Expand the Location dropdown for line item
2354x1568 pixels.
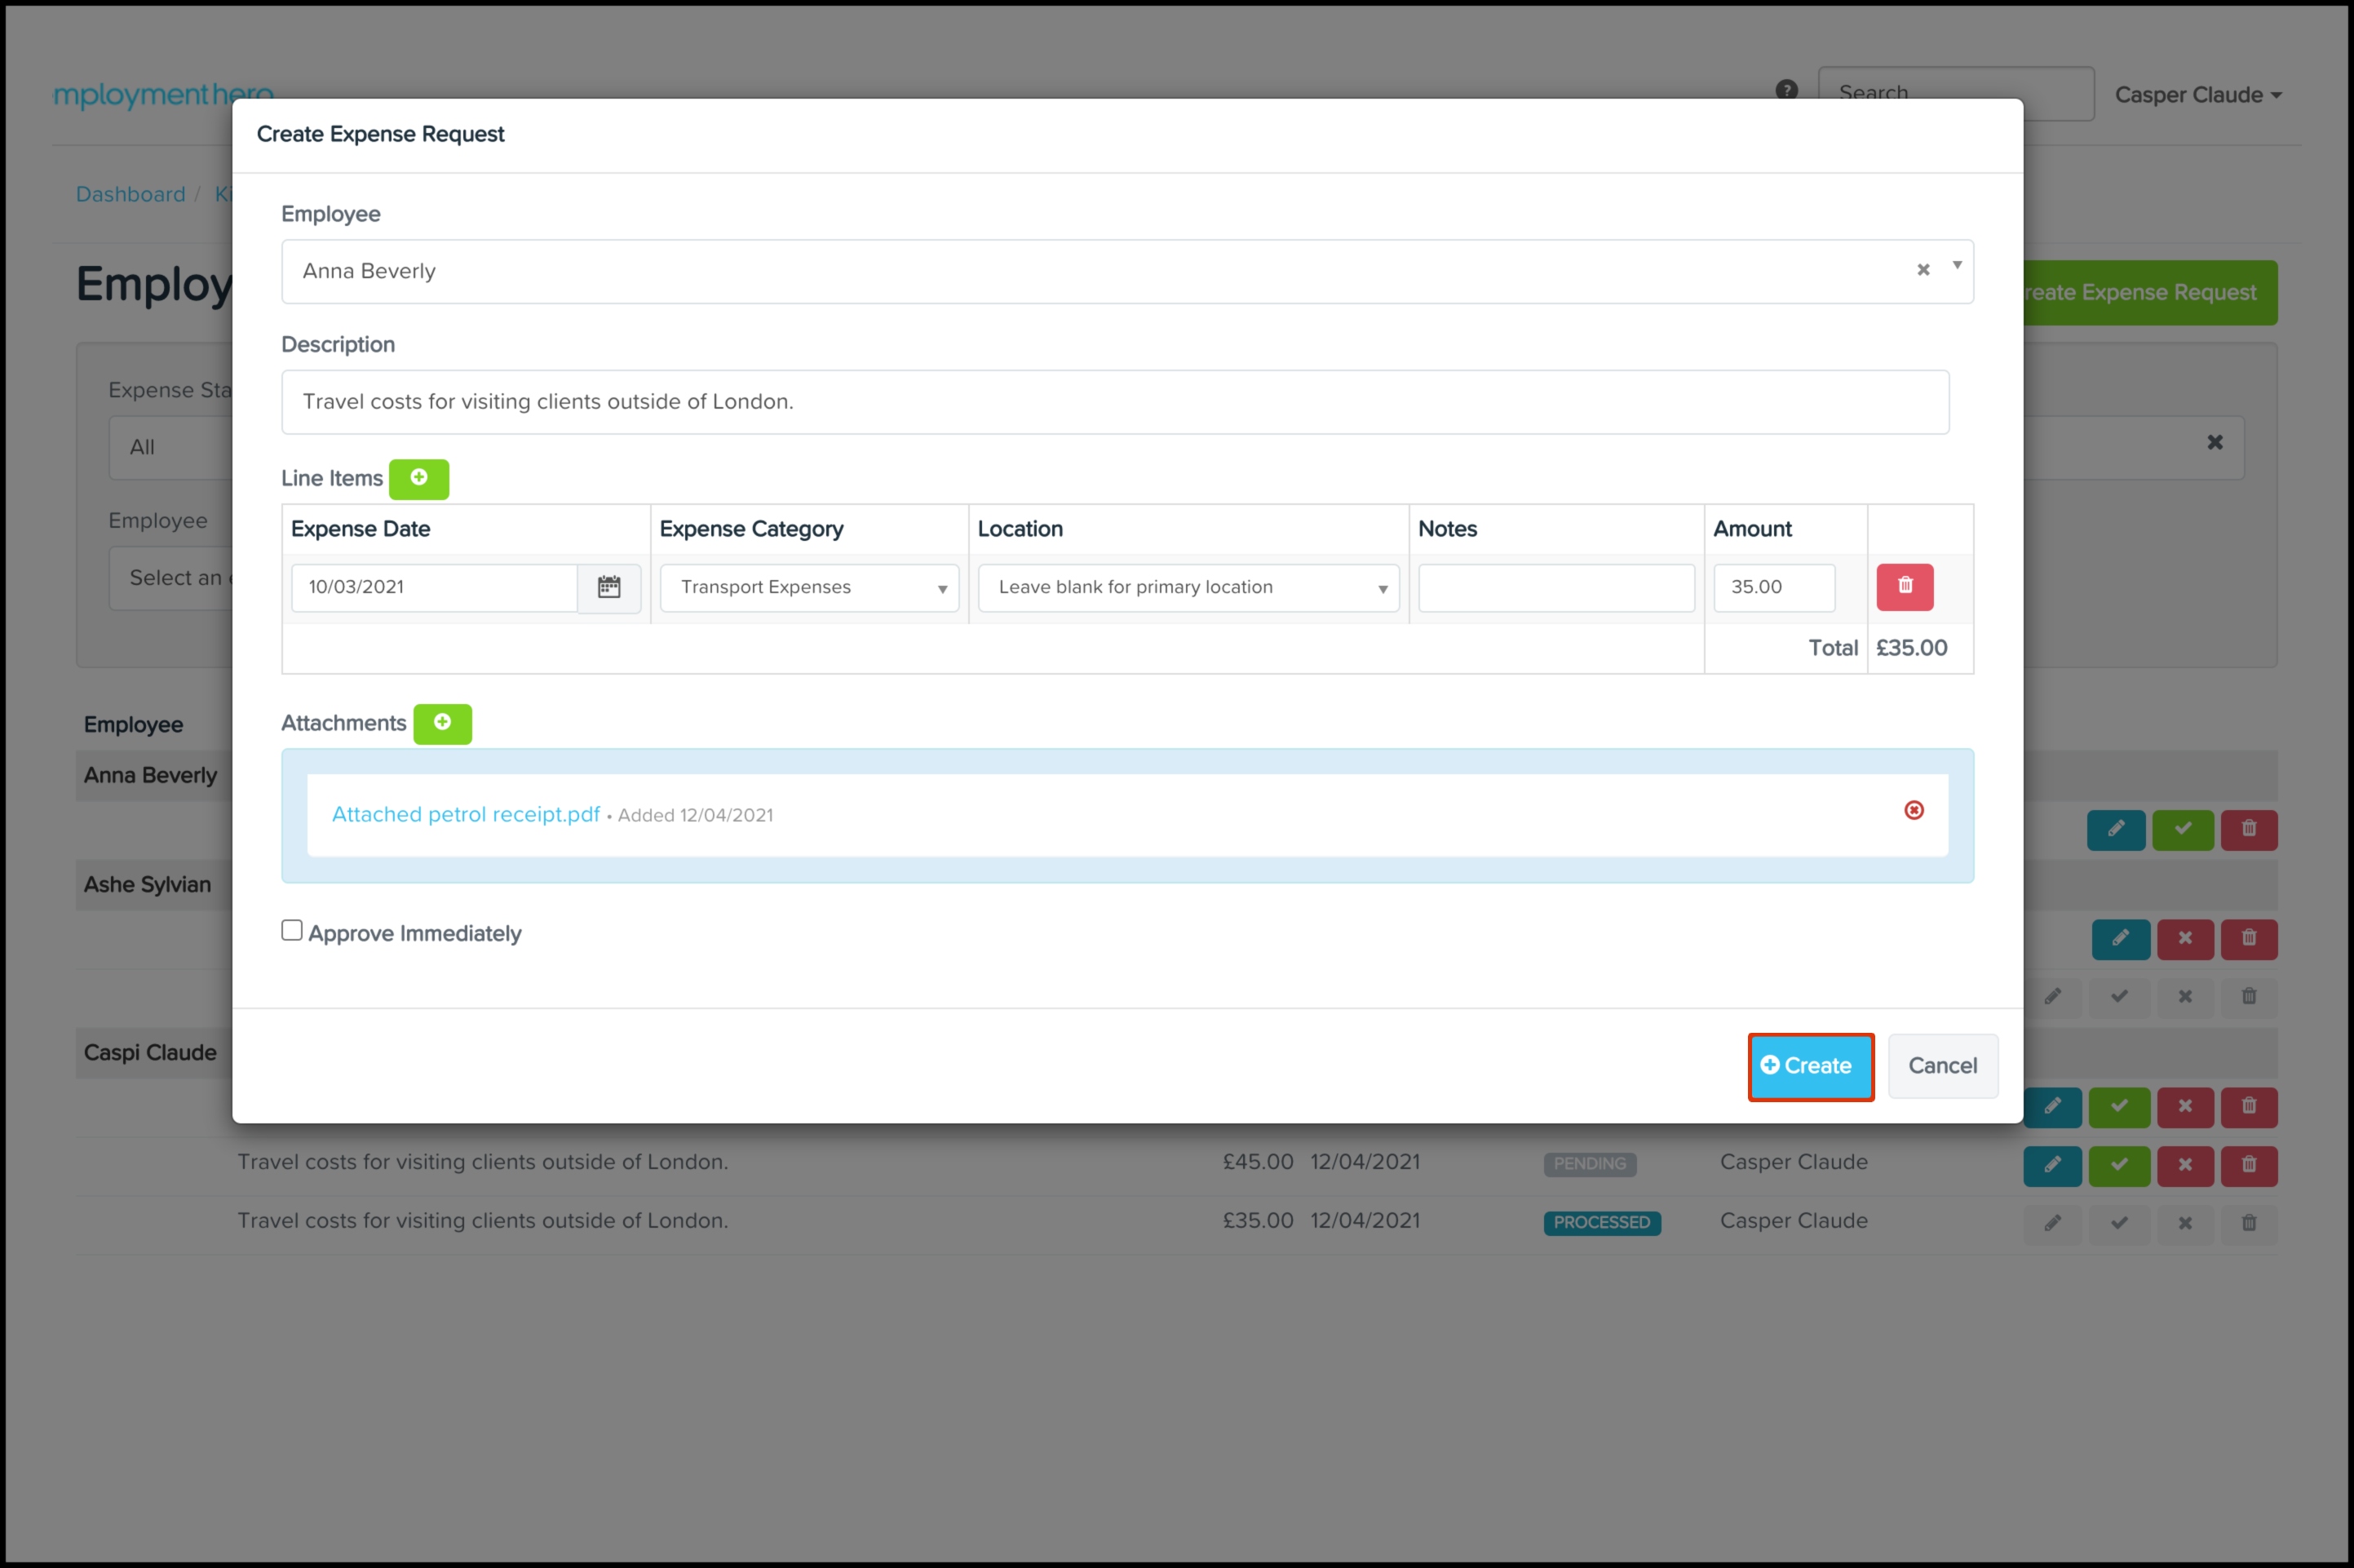(1188, 588)
